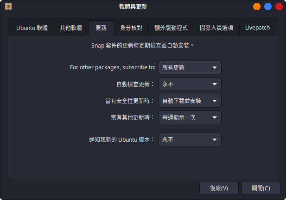Screen dimensions: 286x200
Task: Click the blue maximize window button
Action: (x=268, y=6)
